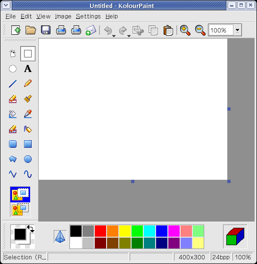Select the Color Picker eyedropper tool
The width and height of the screenshot is (257, 264).
pos(28,114)
